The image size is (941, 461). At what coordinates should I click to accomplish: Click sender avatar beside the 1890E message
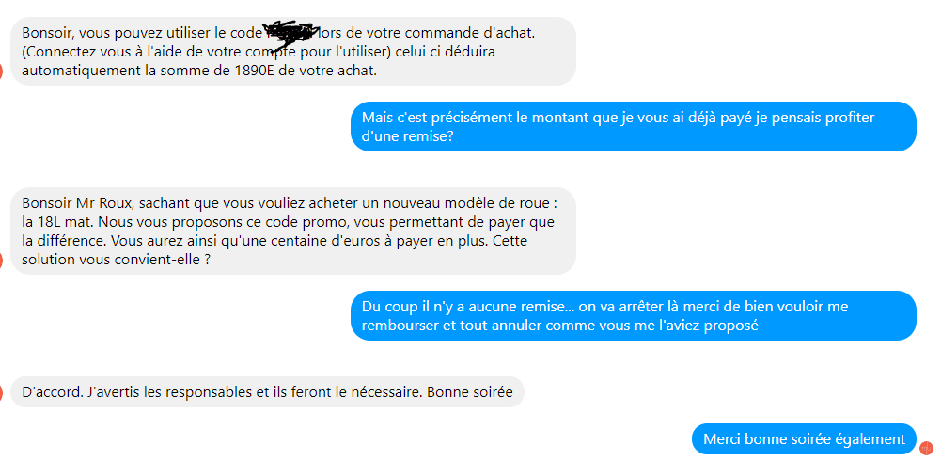coord(1,71)
